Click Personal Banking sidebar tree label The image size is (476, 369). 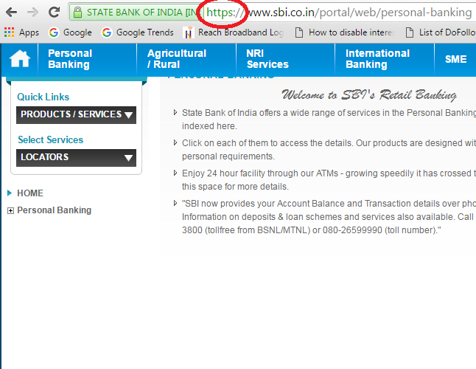tap(54, 210)
